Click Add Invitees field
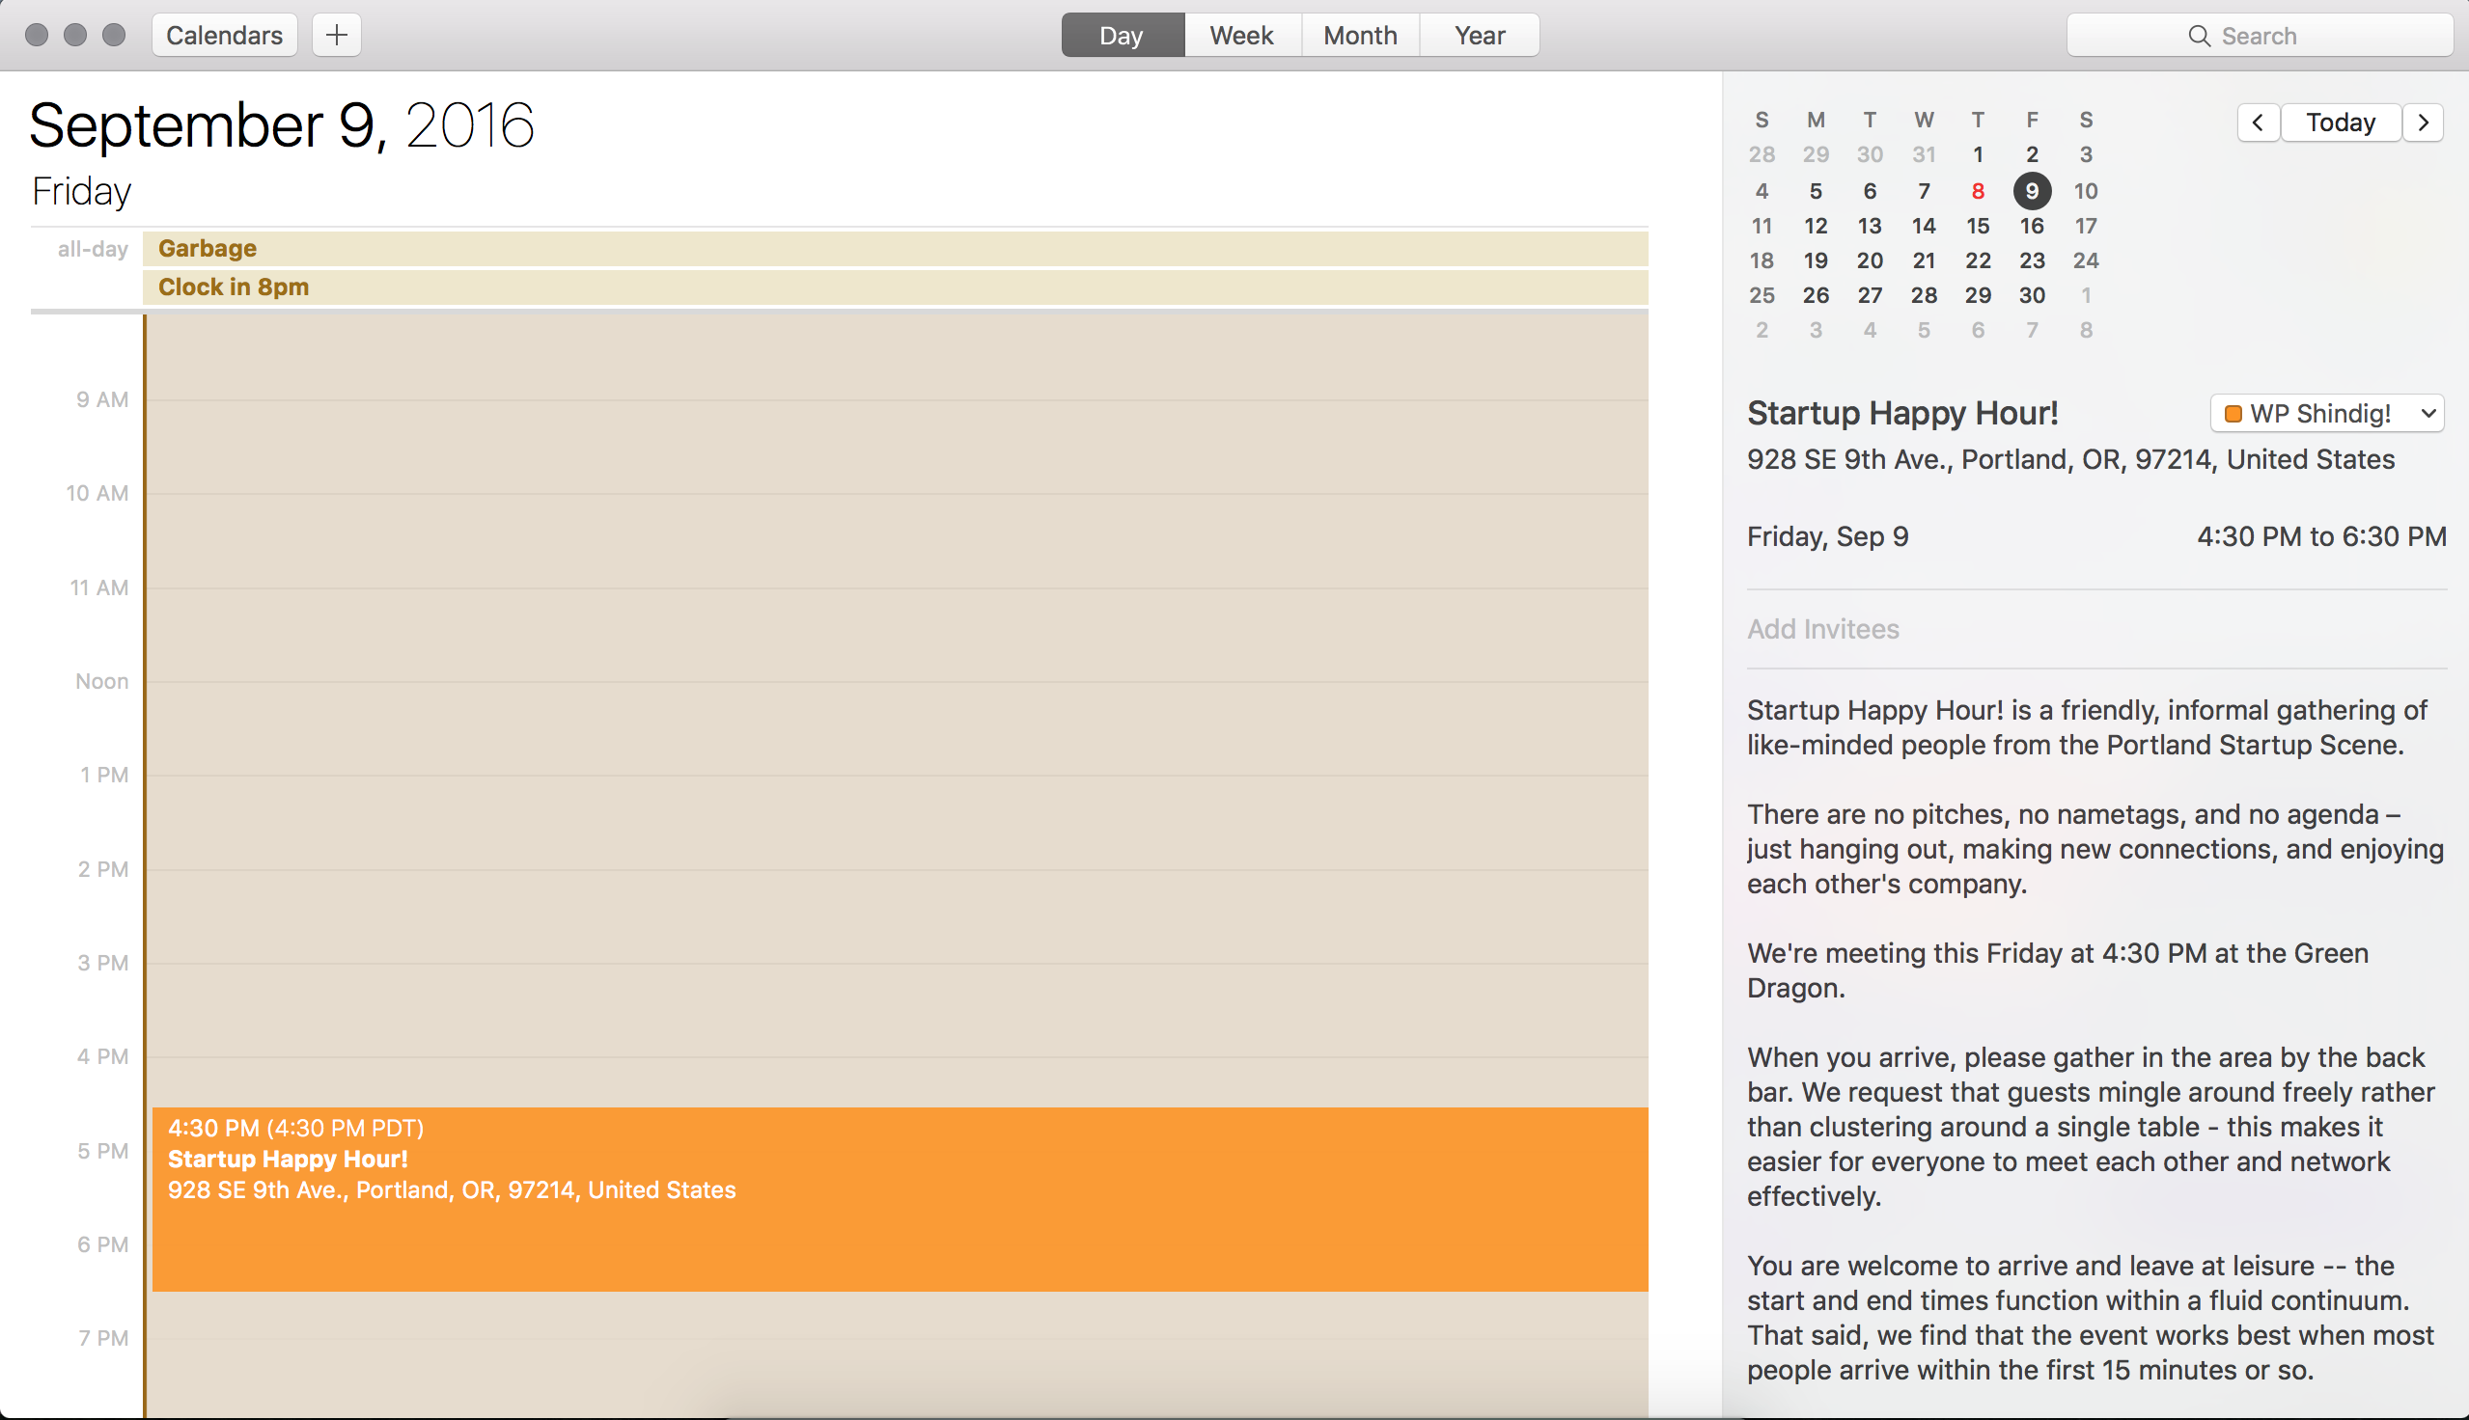 coord(1822,629)
